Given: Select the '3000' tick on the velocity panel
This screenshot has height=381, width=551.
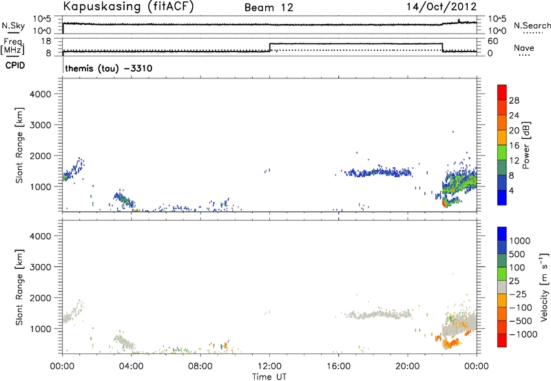Looking at the screenshot, I should point(41,267).
